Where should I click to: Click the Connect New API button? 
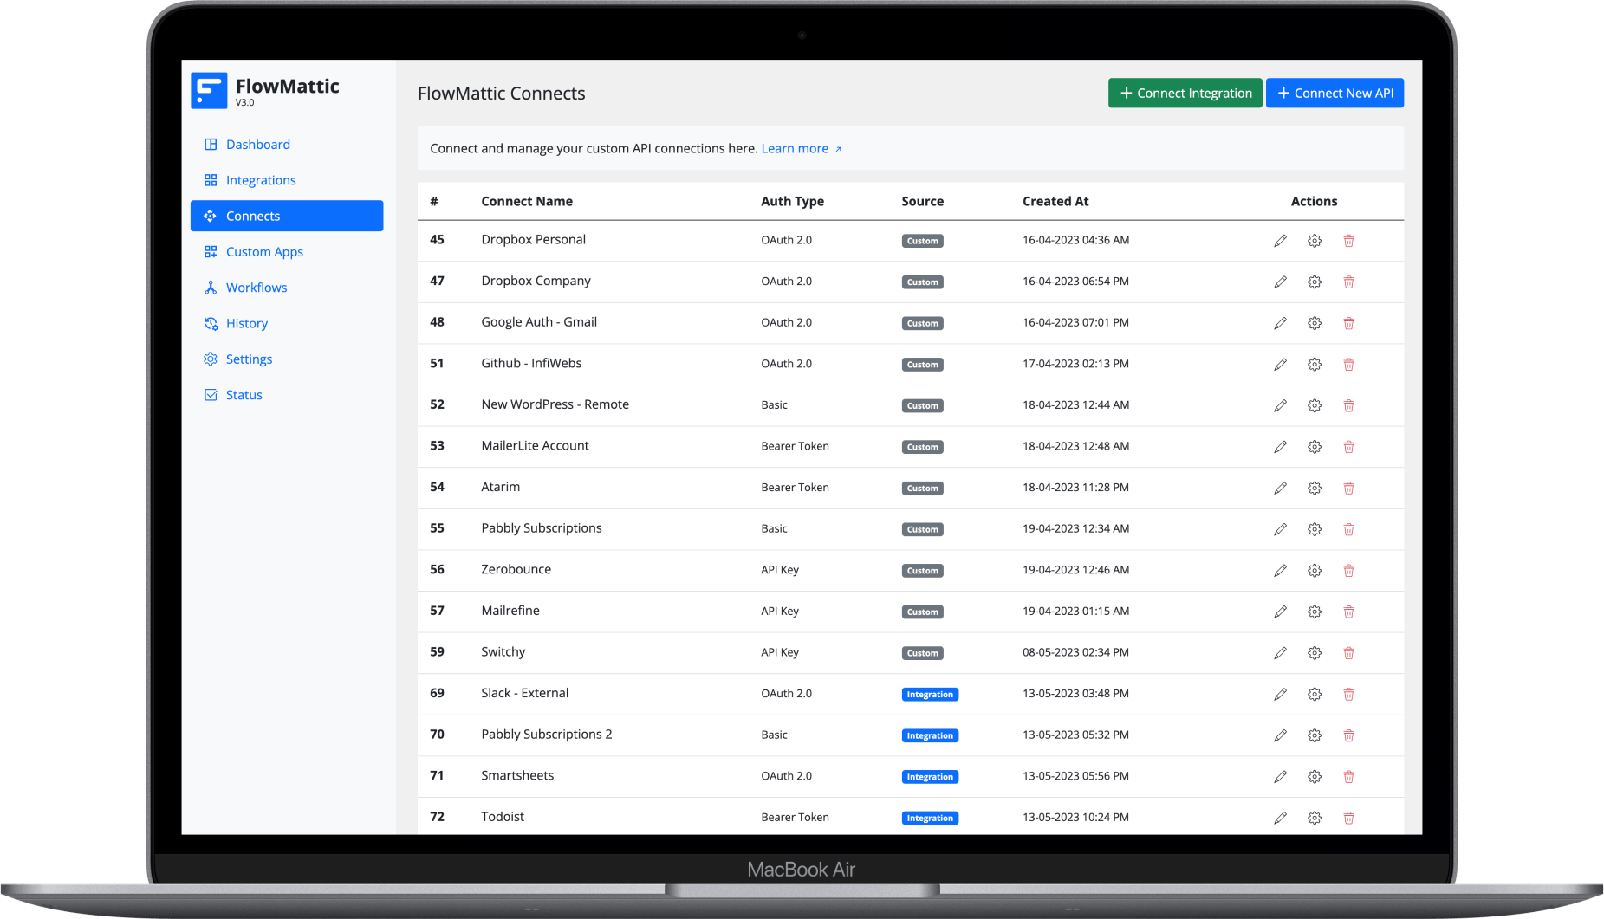pyautogui.click(x=1335, y=93)
